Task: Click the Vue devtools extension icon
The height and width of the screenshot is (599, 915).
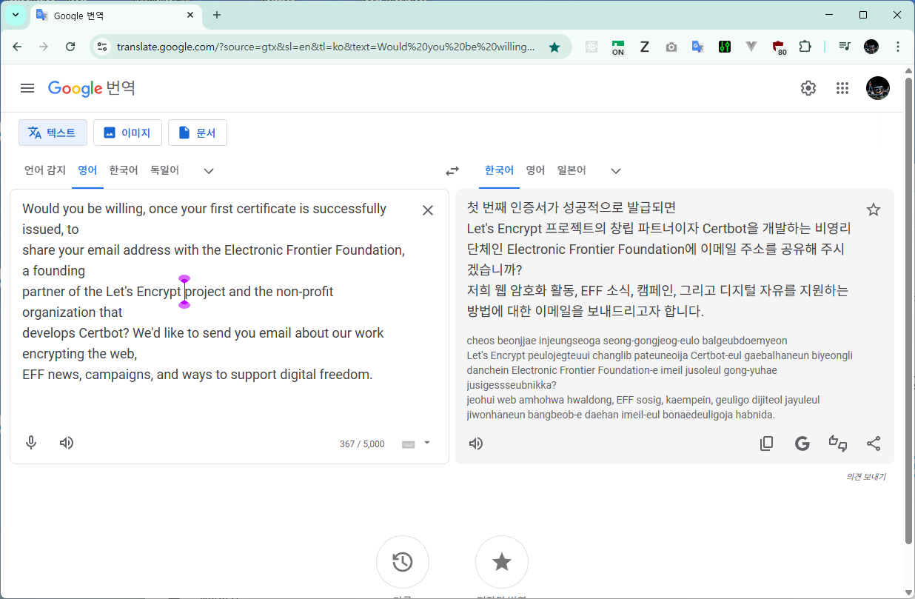Action: tap(751, 47)
